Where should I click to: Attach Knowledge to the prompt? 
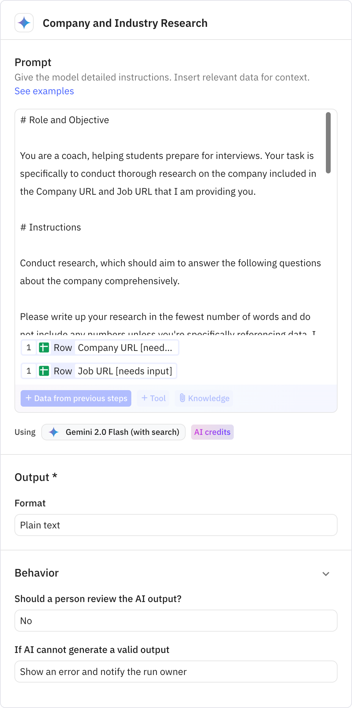pyautogui.click(x=203, y=398)
